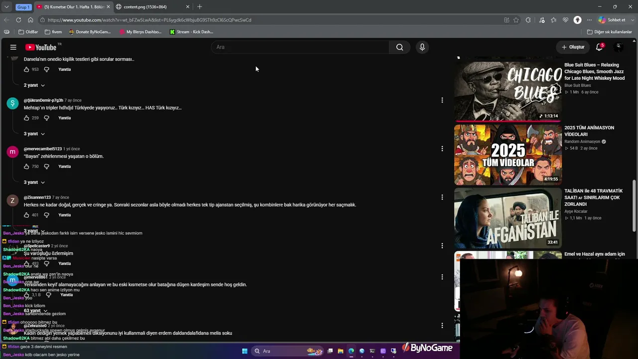Open the My Blerps Dashboard bookmark
Viewport: 638px width, 359px height.
tap(141, 32)
